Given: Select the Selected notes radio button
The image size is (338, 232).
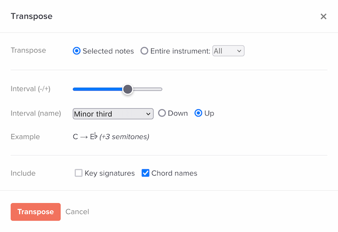Looking at the screenshot, I should [x=76, y=51].
